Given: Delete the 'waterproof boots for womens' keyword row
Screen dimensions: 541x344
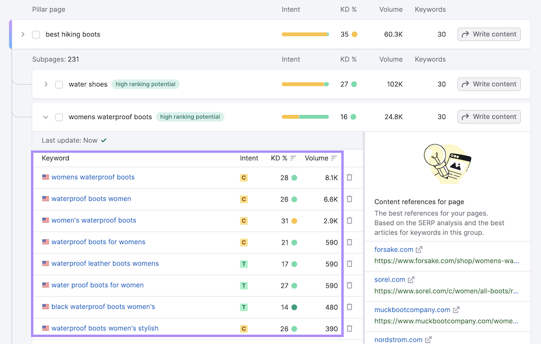Looking at the screenshot, I should [x=349, y=242].
